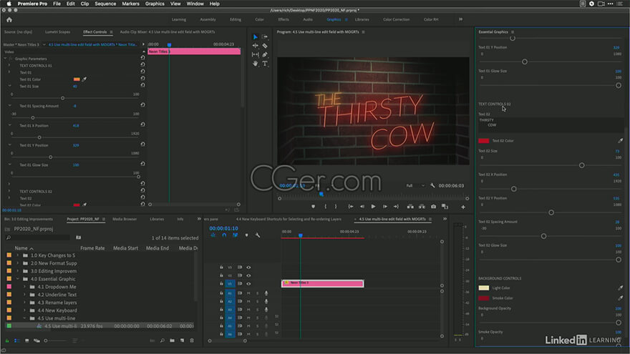Viewport: 630px width, 354px height.
Task: Mute audio track A1
Action: coord(248,293)
